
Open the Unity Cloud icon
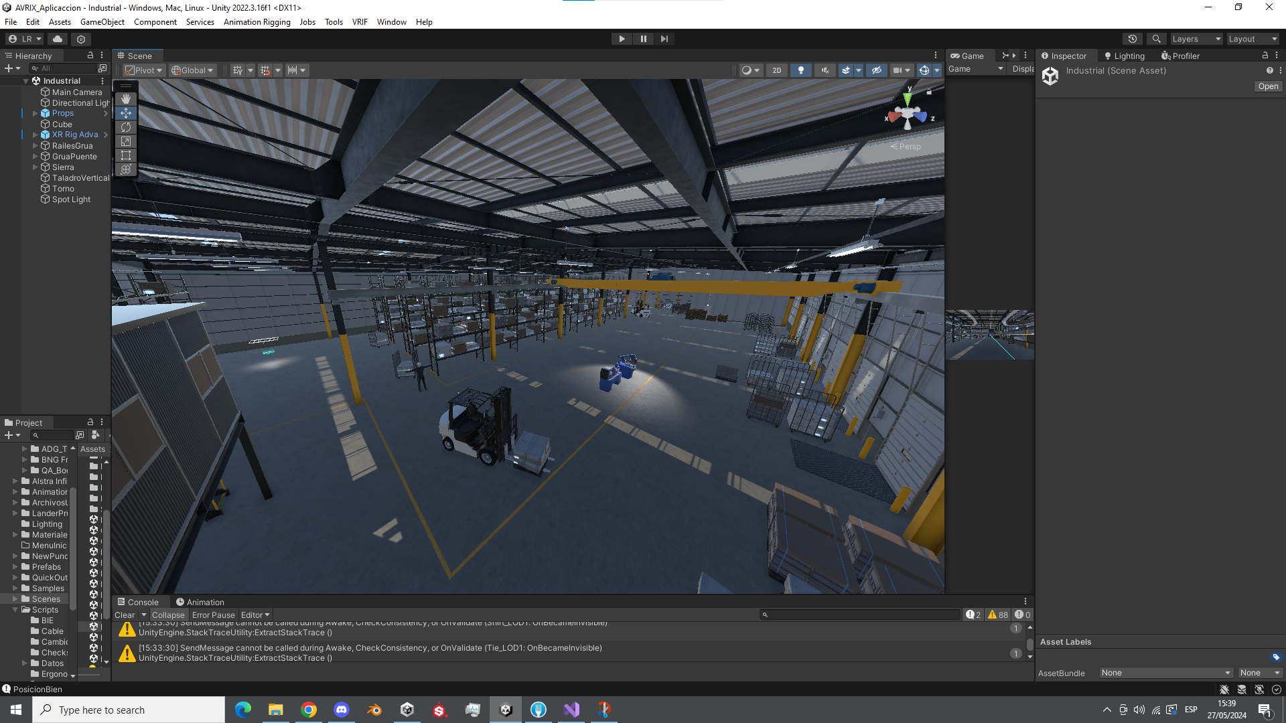pos(58,39)
